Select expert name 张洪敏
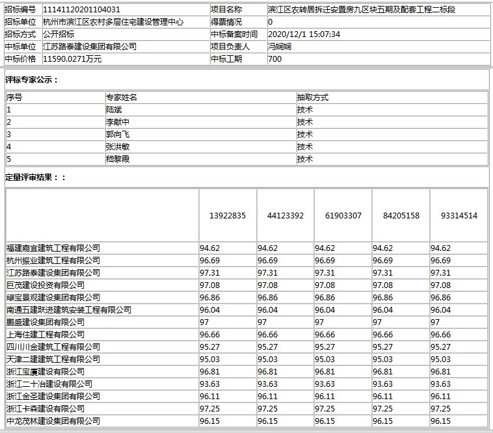This screenshot has height=433, width=493. pyautogui.click(x=118, y=146)
